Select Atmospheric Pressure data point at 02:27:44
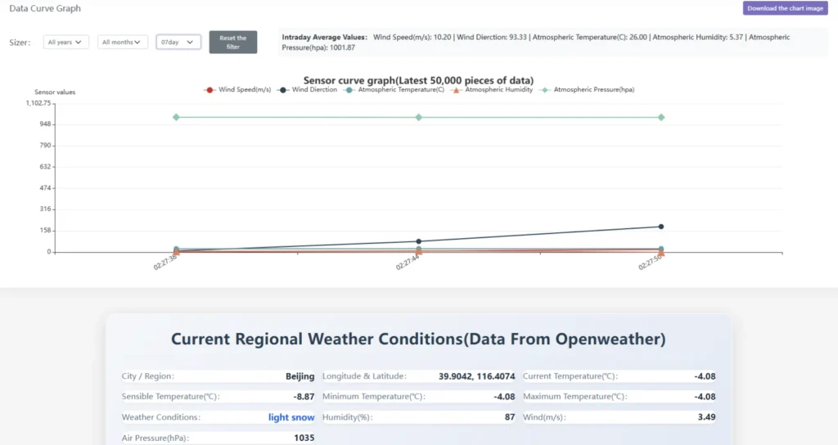The width and height of the screenshot is (838, 445). point(418,117)
